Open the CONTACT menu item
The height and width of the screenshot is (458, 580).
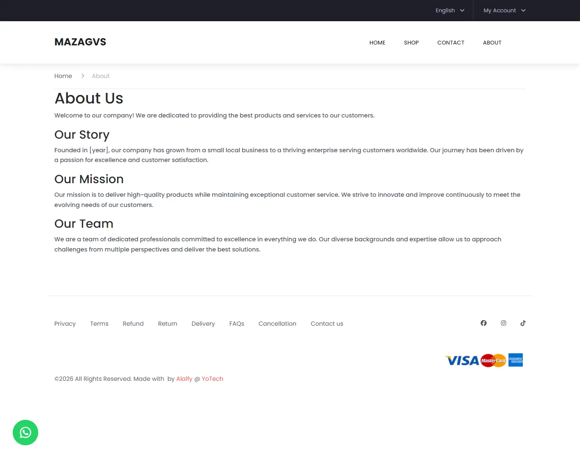coord(450,43)
